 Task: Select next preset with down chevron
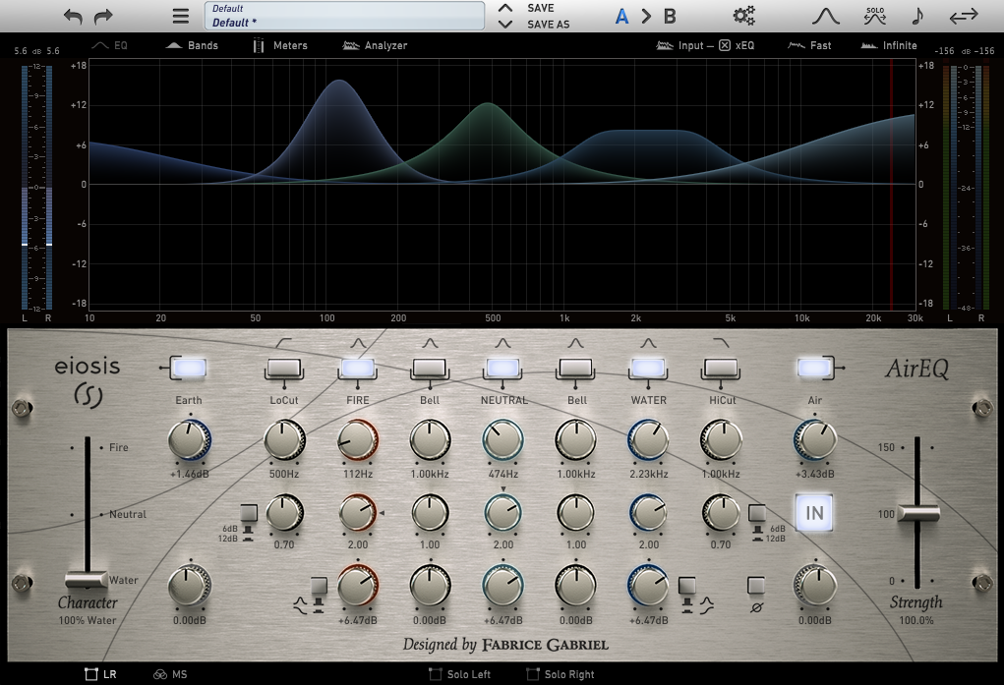coord(504,25)
